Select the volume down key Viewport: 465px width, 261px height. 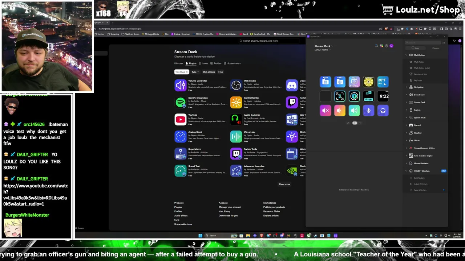[x=340, y=111]
